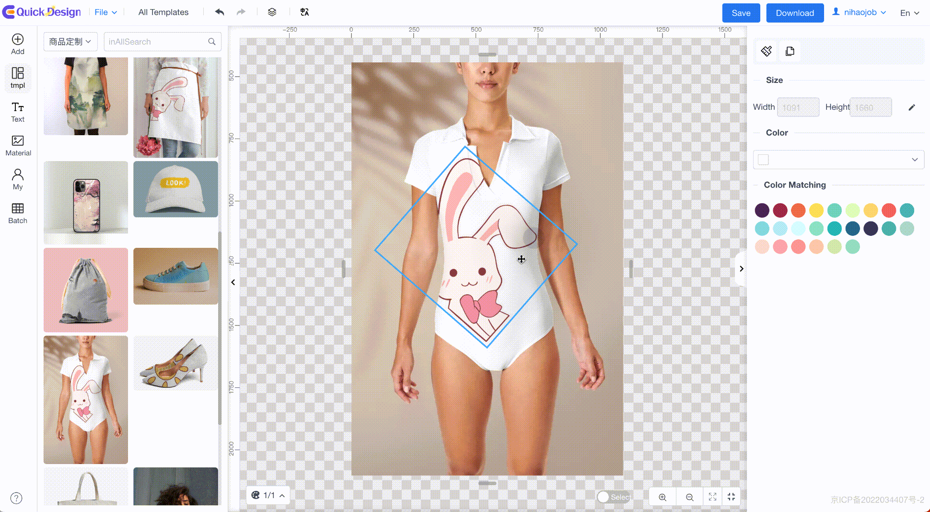The image size is (930, 512).
Task: Open the Material sidebar tab
Action: click(x=18, y=146)
